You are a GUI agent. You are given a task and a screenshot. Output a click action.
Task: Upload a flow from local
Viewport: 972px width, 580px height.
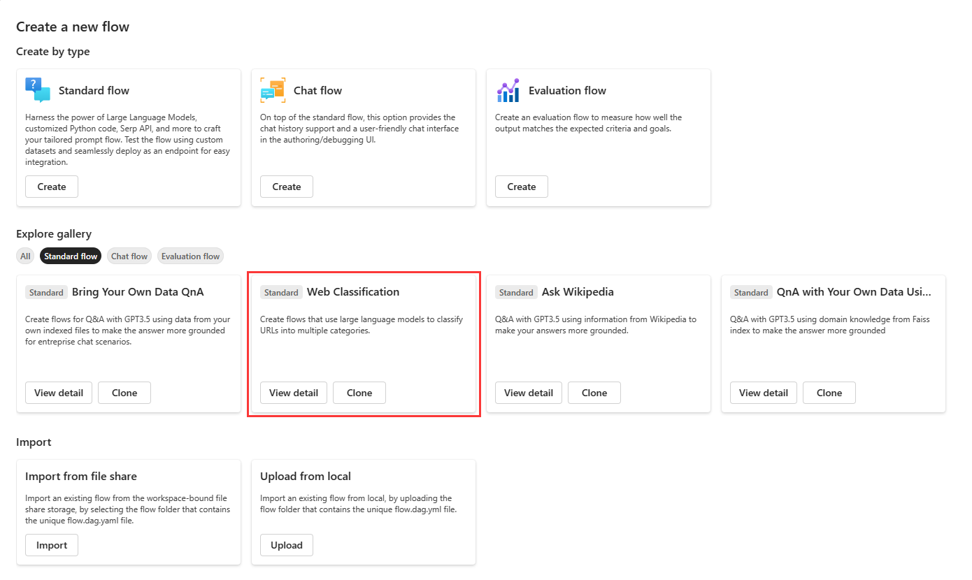(287, 545)
